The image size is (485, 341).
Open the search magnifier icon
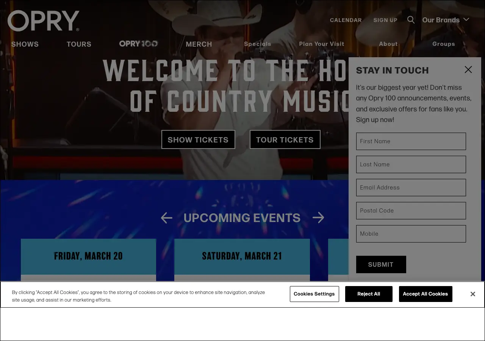pos(411,20)
